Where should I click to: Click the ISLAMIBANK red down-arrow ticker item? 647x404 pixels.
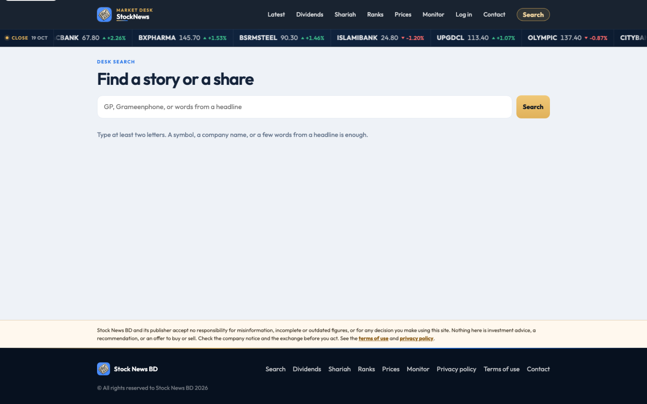pos(381,38)
